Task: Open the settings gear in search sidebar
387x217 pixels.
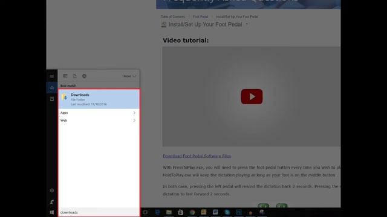Action: click(52, 190)
